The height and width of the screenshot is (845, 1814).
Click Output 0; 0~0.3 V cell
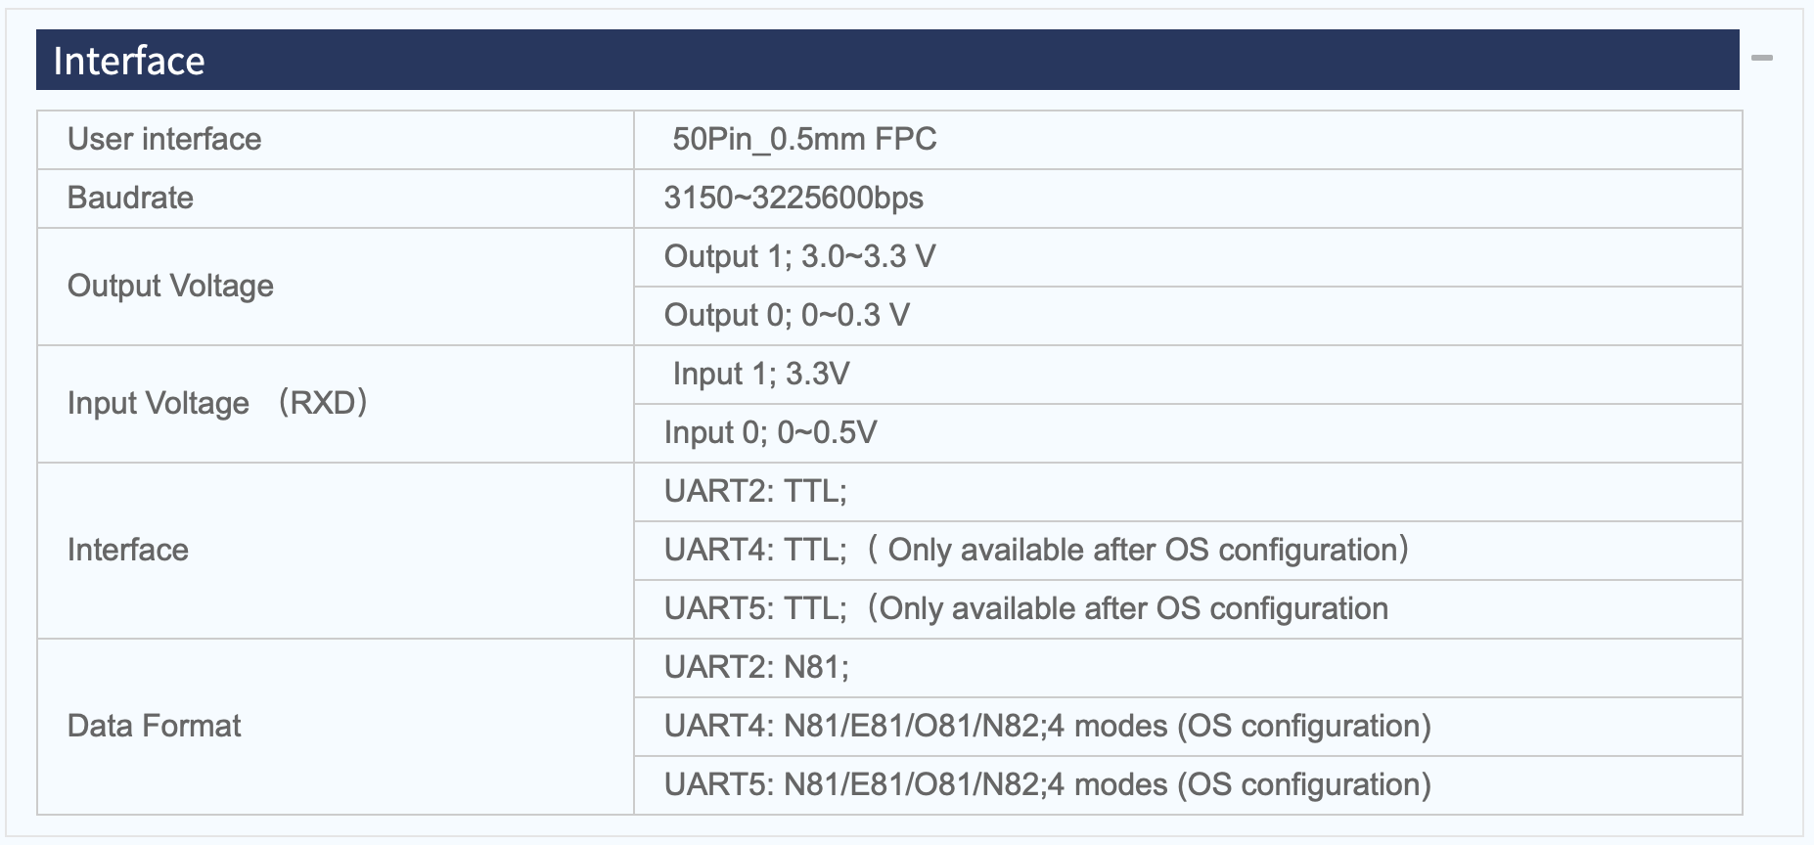click(x=1188, y=316)
